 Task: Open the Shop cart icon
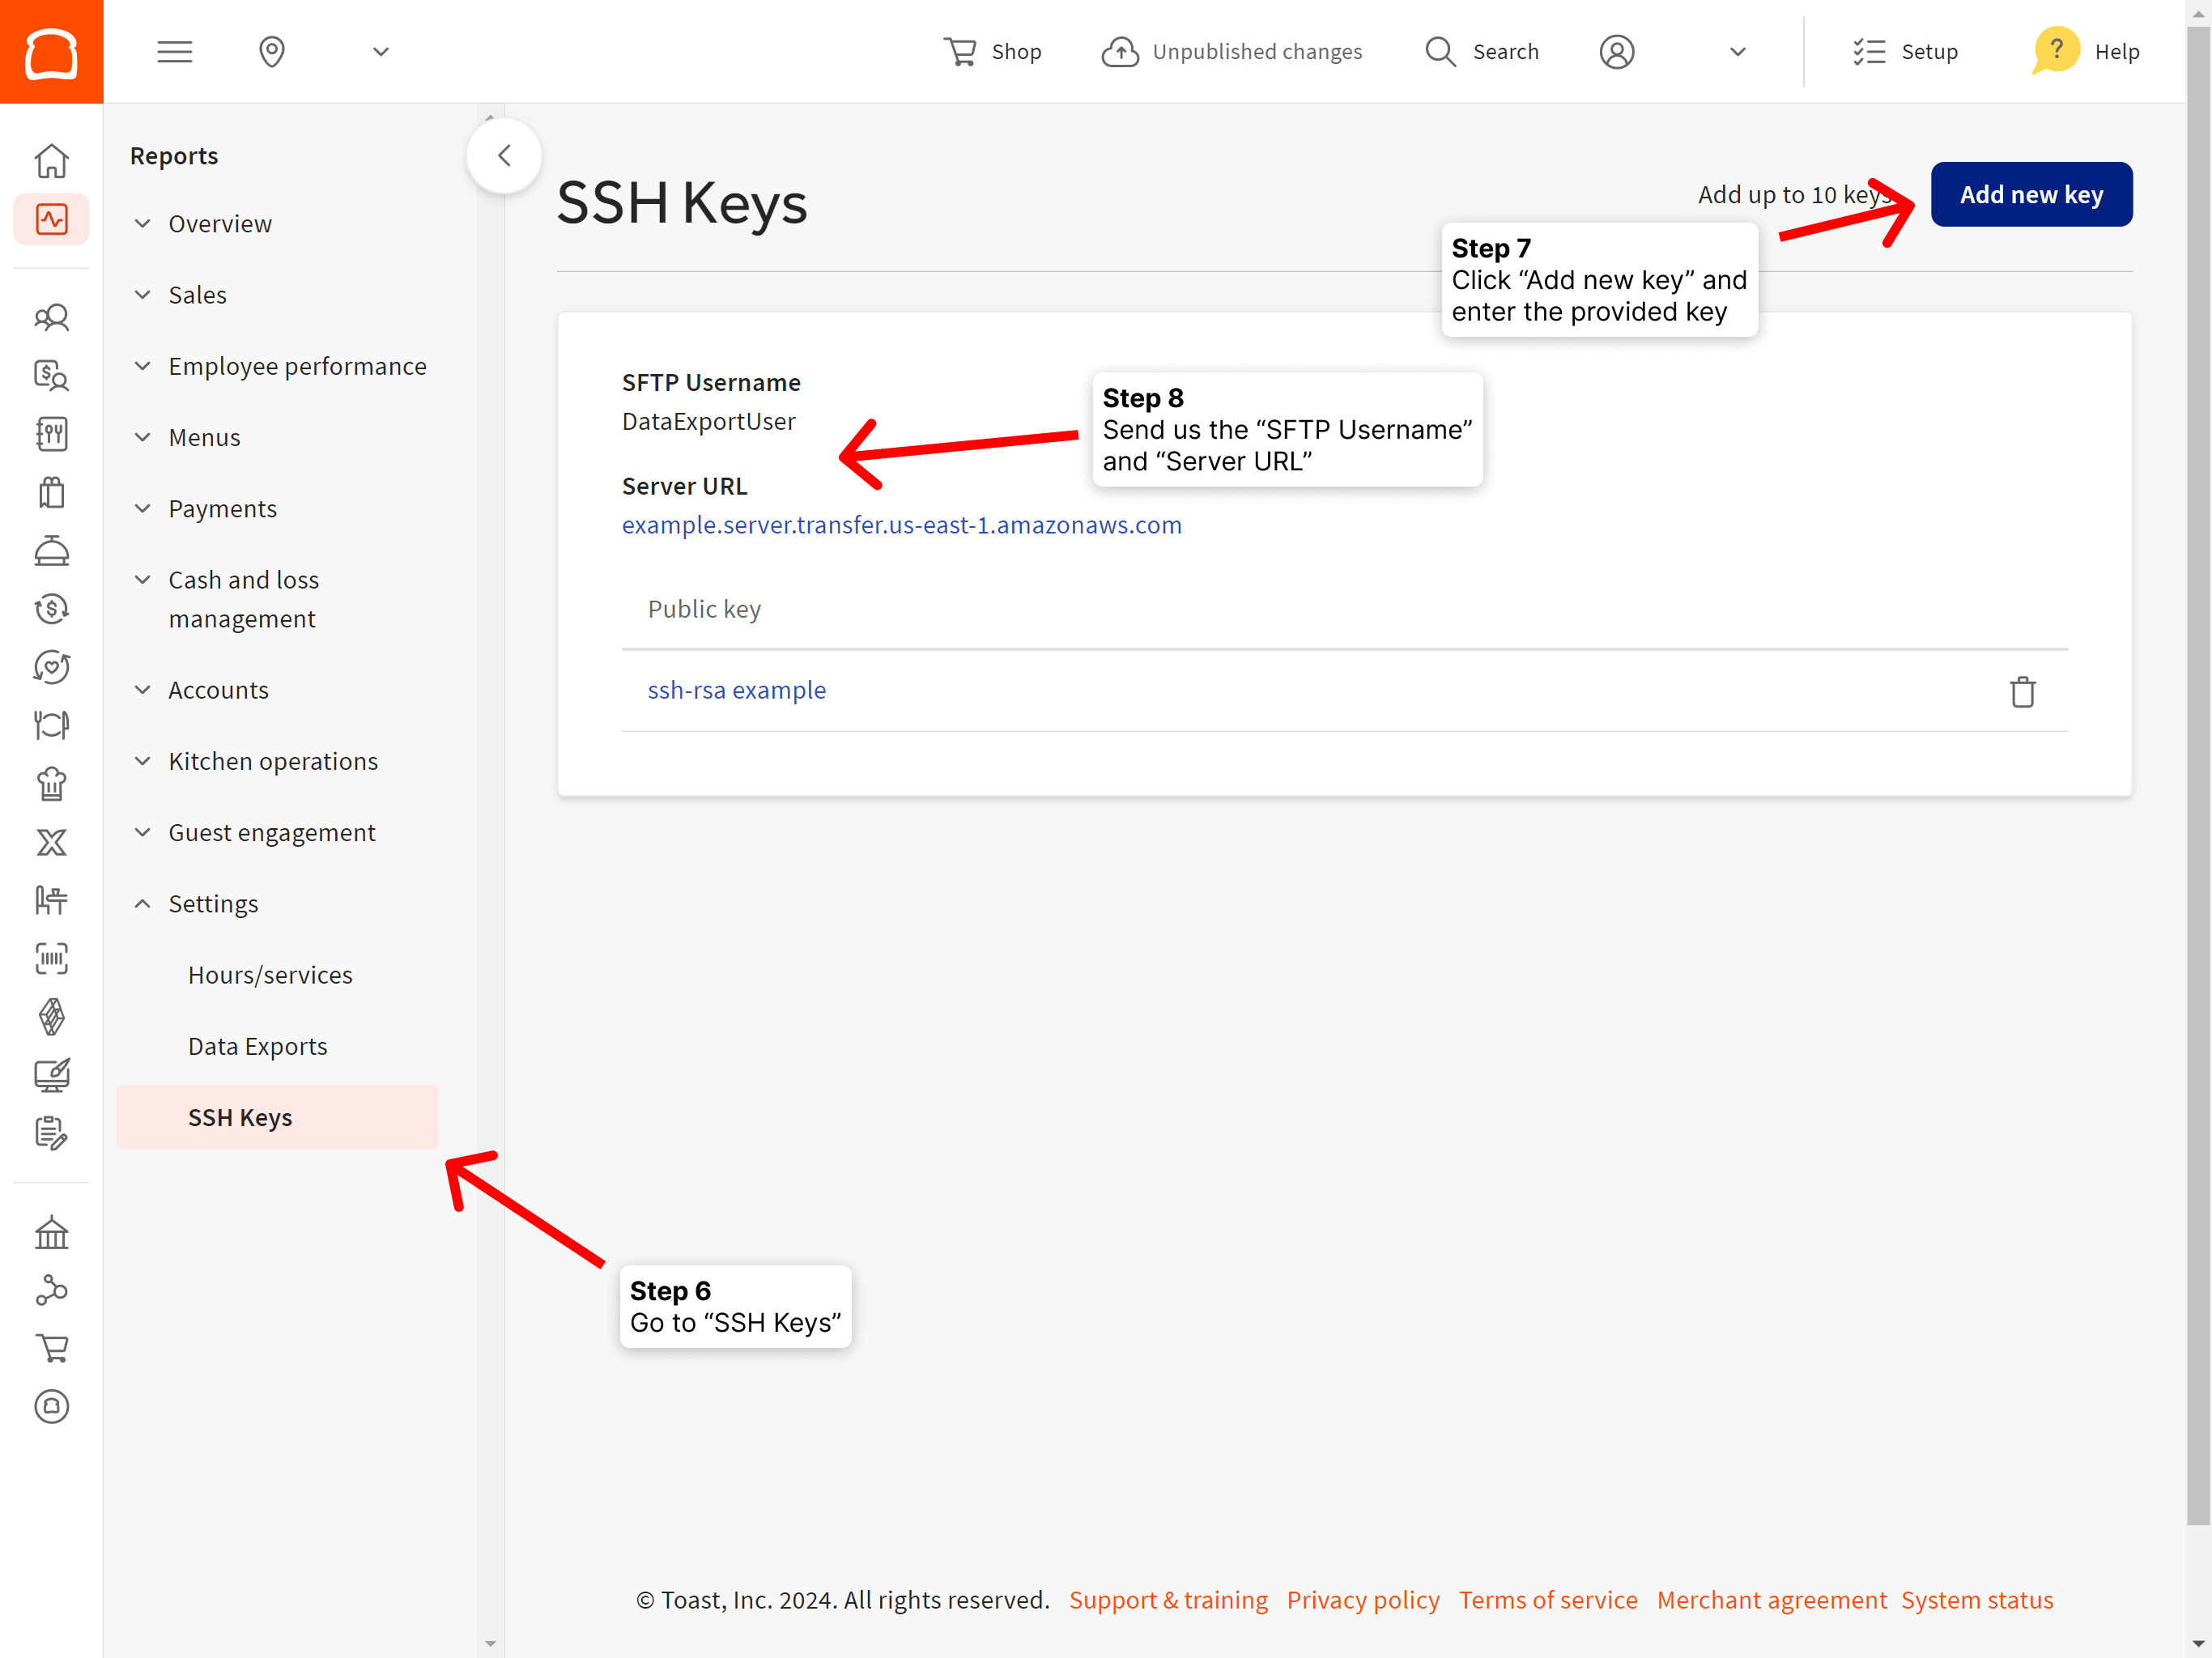pyautogui.click(x=960, y=51)
